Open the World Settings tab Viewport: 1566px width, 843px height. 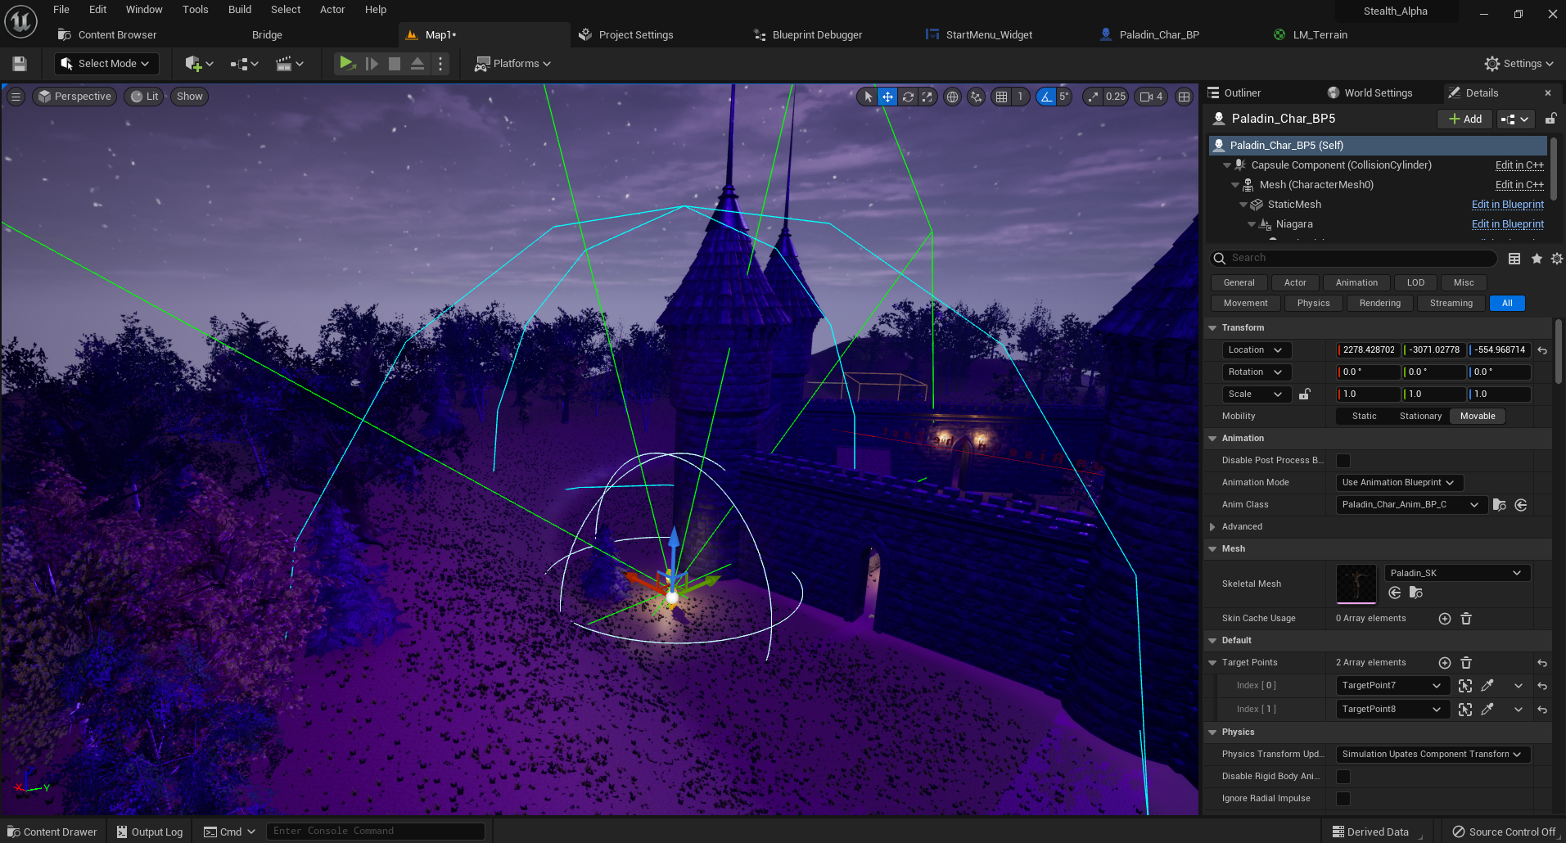point(1370,93)
